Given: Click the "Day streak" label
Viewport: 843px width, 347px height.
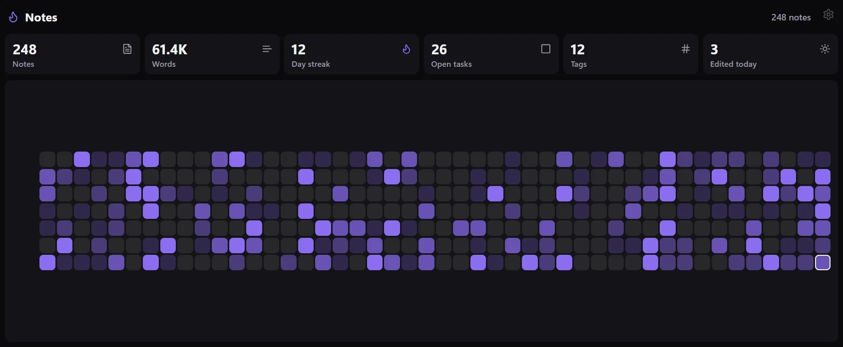Looking at the screenshot, I should [311, 64].
